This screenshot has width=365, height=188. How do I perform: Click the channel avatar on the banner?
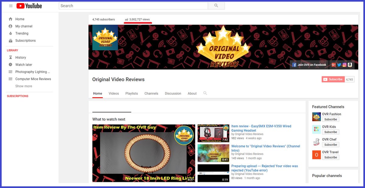105,37
